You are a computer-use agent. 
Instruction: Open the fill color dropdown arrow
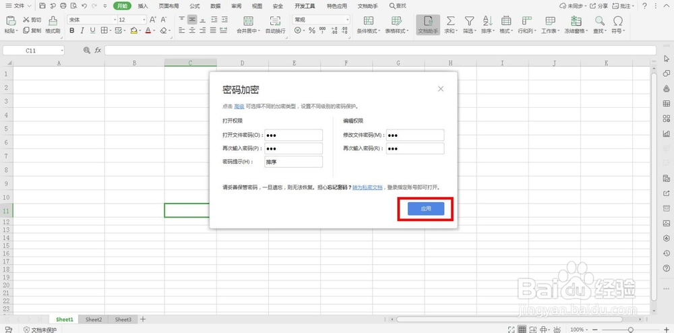[x=140, y=31]
